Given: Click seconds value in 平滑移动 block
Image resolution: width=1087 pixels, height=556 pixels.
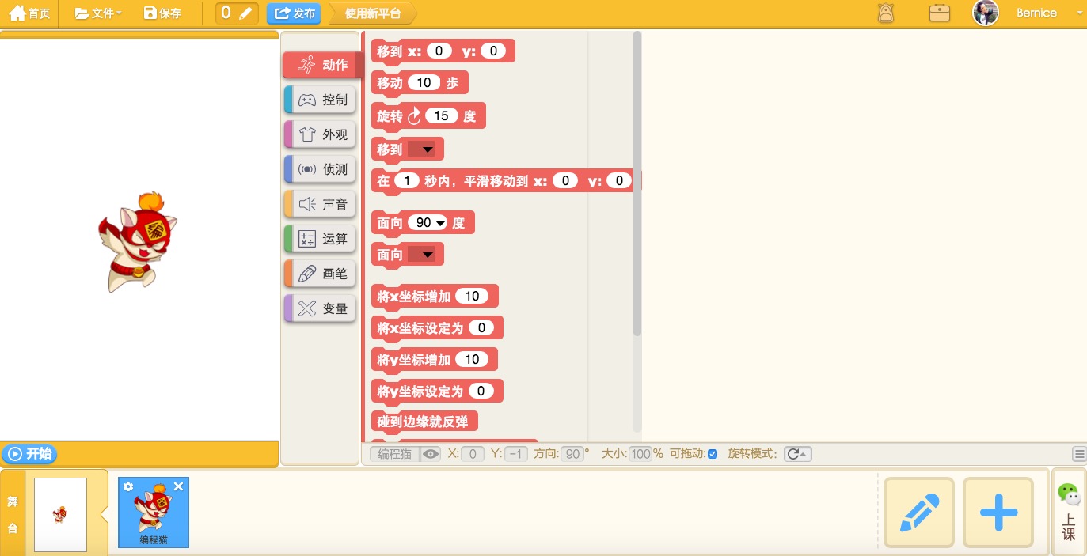Looking at the screenshot, I should click(407, 181).
